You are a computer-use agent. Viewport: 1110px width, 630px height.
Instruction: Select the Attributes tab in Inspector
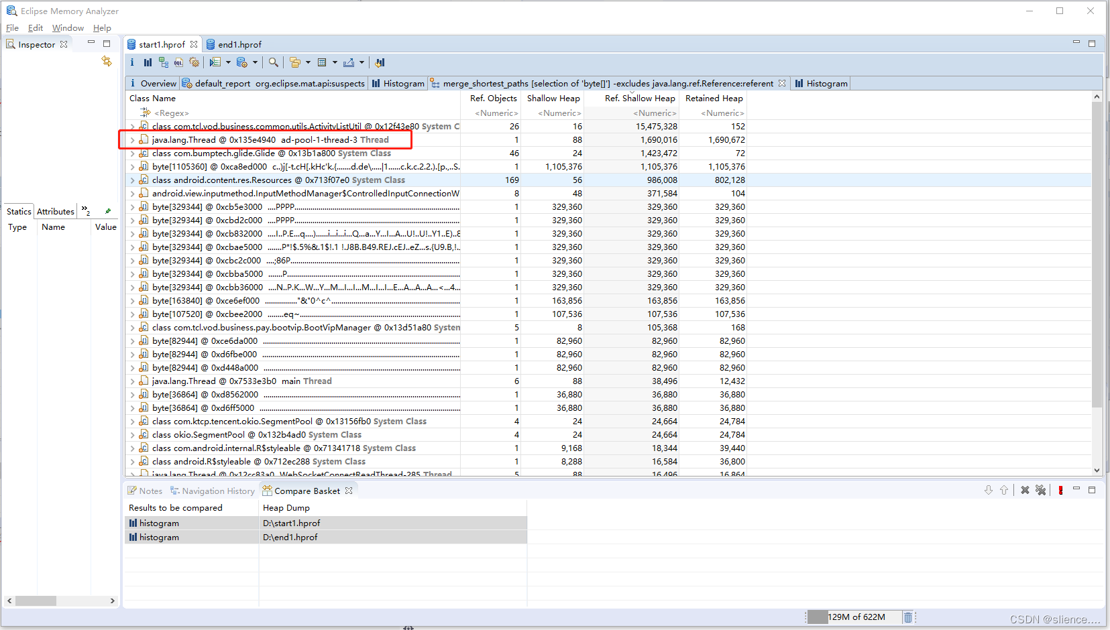pos(56,211)
